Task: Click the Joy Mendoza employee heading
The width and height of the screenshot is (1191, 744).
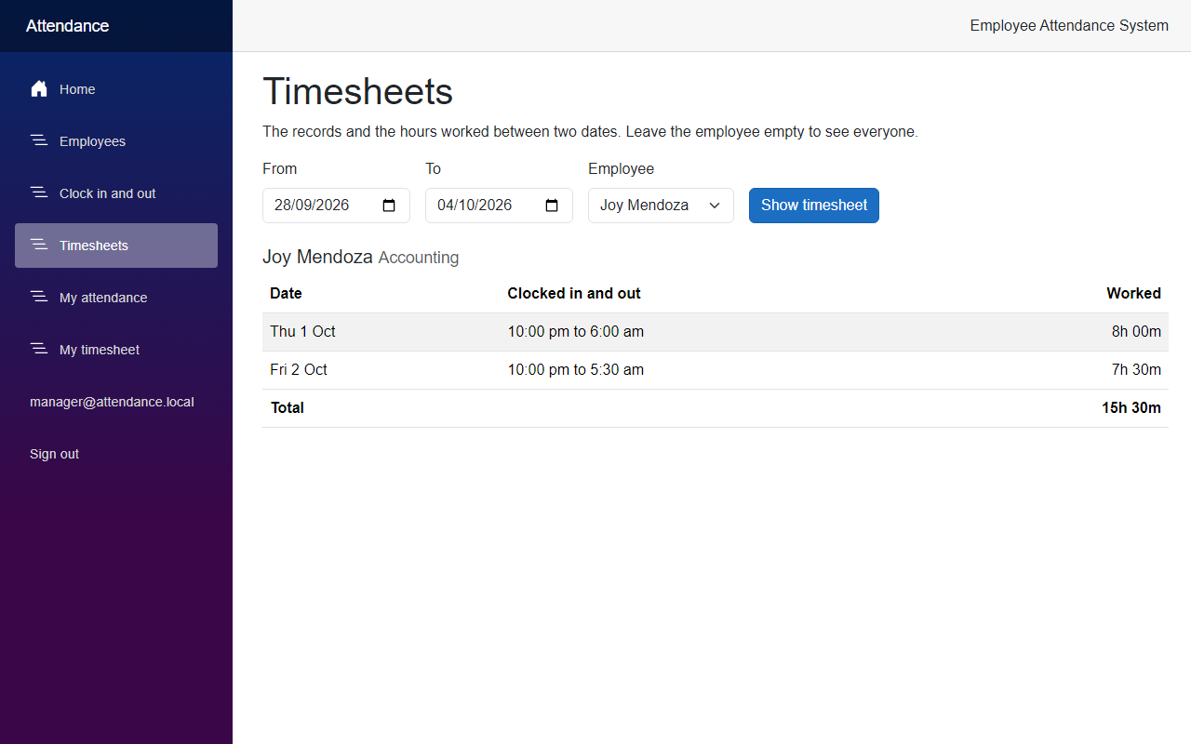Action: (x=317, y=258)
